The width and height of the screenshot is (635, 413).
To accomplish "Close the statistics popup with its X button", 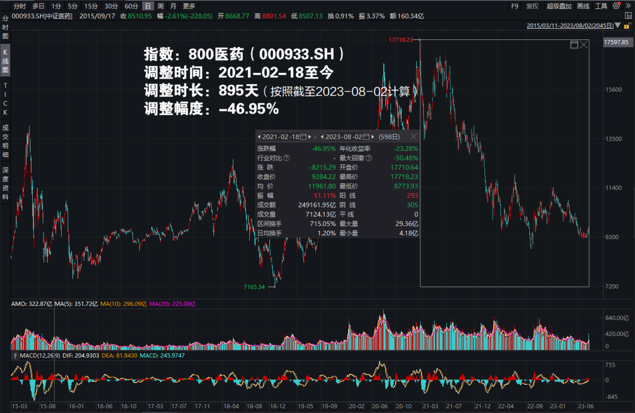I will pos(415,136).
